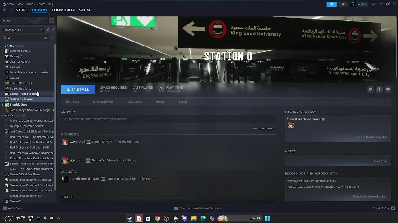Open advanced filter options icon
The height and width of the screenshot is (223, 398).
pos(52,38)
